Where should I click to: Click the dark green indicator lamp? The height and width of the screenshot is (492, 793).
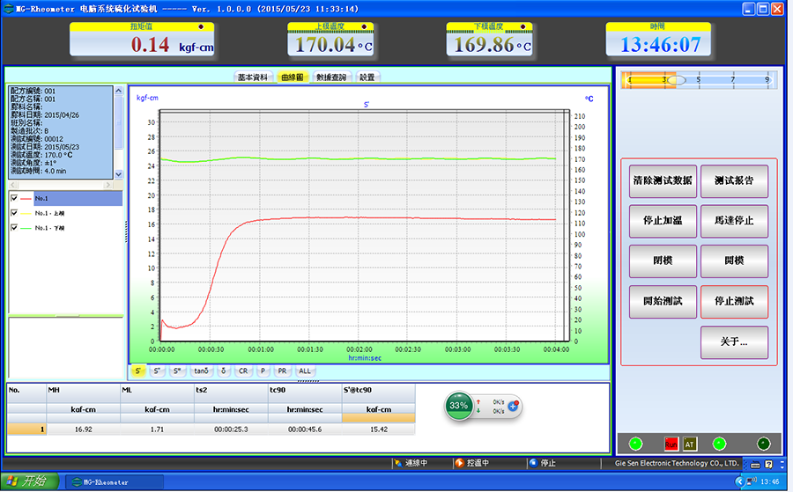coord(763,444)
